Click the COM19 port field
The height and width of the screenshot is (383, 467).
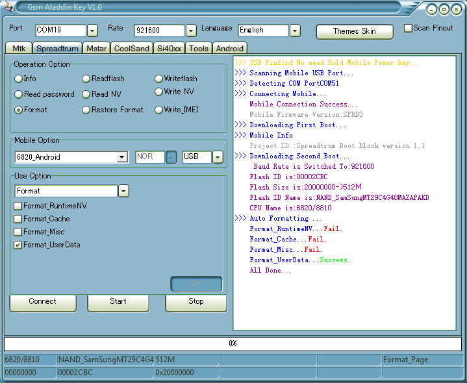[x=60, y=31]
